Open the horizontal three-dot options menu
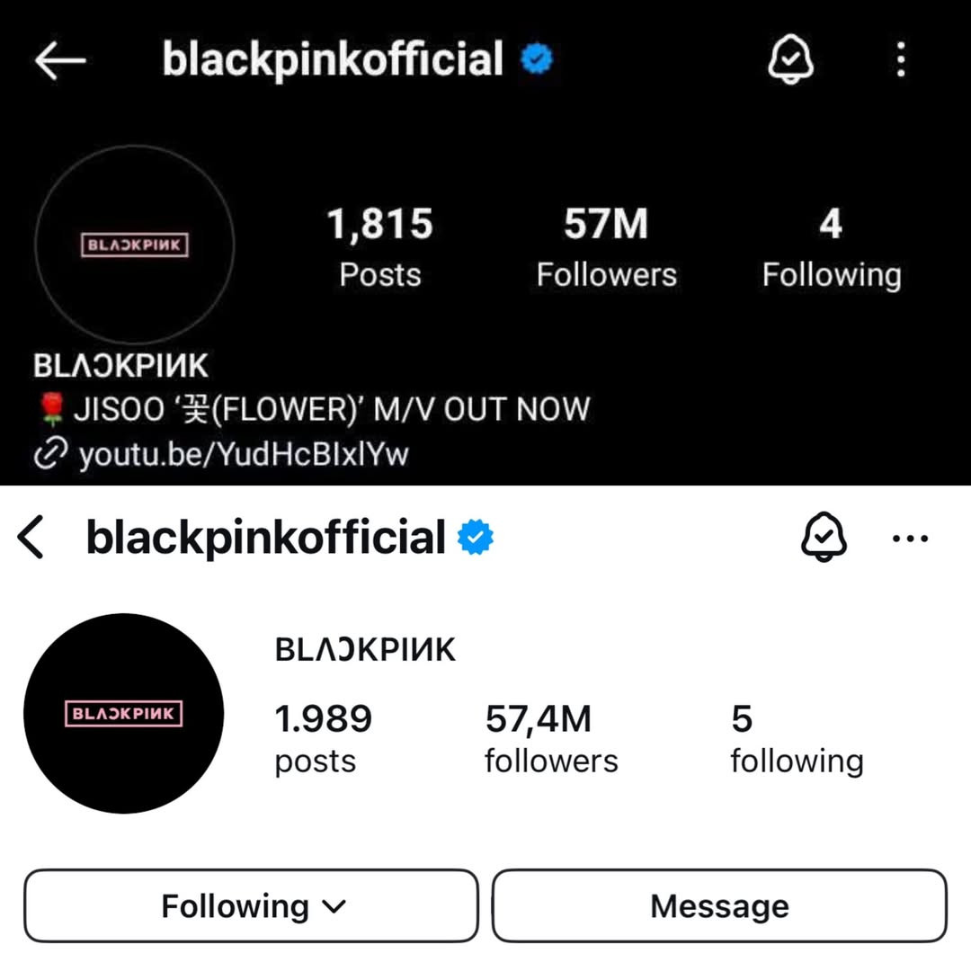This screenshot has height=971, width=971. (910, 539)
